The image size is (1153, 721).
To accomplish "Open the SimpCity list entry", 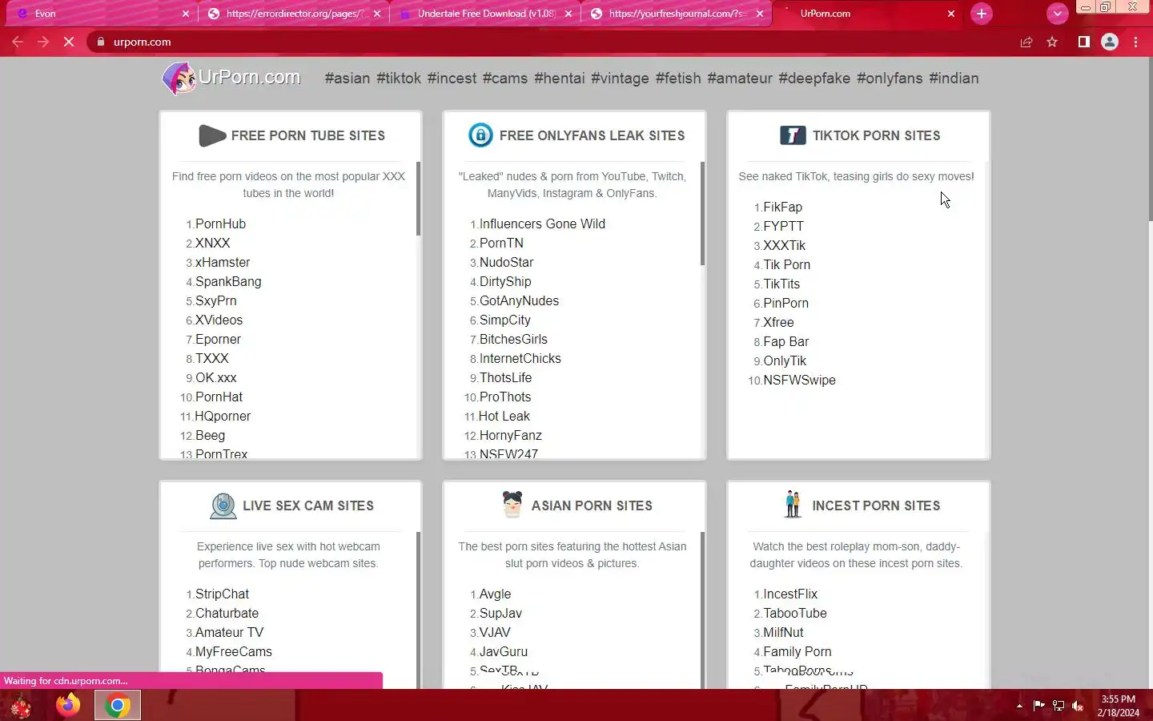I will (x=505, y=320).
